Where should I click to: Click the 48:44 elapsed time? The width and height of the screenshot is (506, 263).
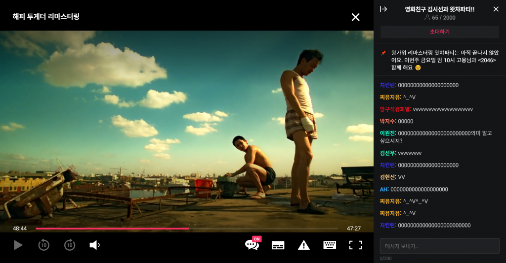(x=20, y=229)
